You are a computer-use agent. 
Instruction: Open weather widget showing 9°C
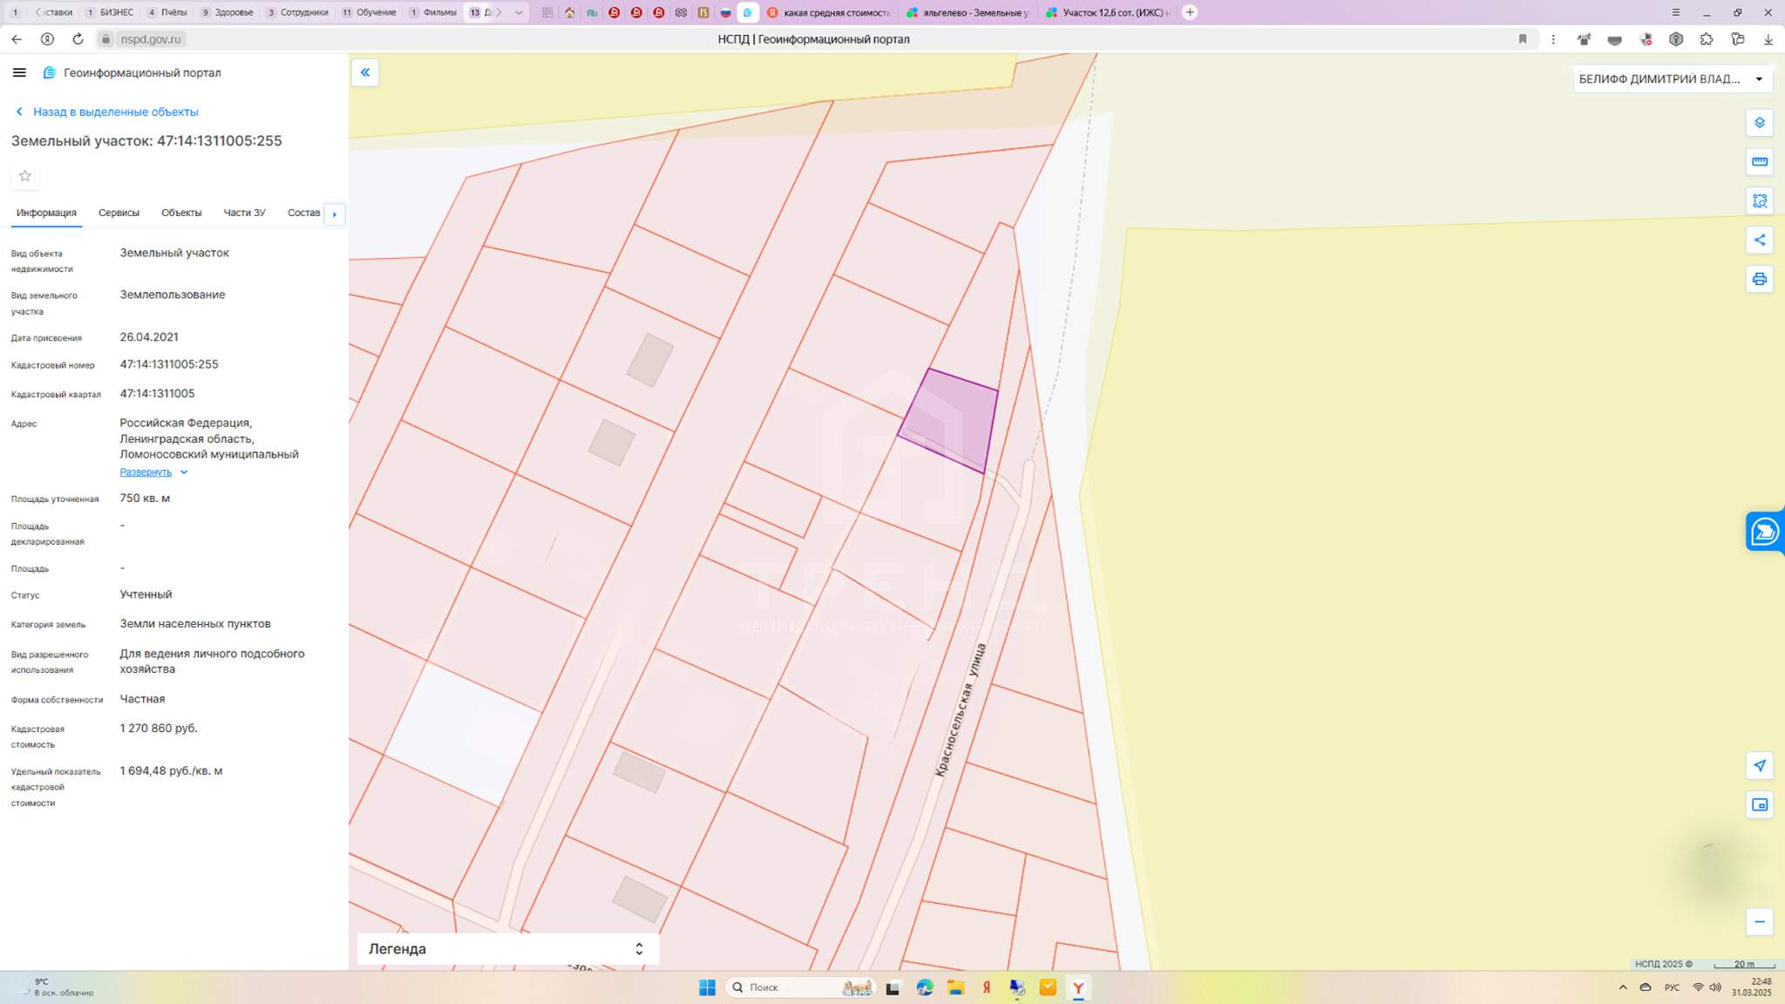[x=58, y=987]
